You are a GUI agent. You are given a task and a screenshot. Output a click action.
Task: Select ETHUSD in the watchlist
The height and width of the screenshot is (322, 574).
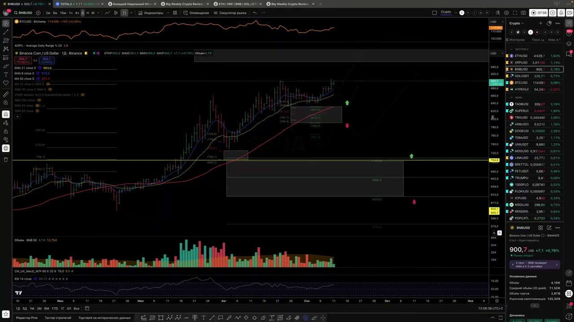[x=535, y=56]
